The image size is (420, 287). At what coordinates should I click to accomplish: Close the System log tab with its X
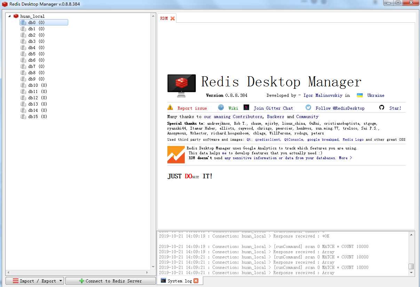[x=196, y=281]
